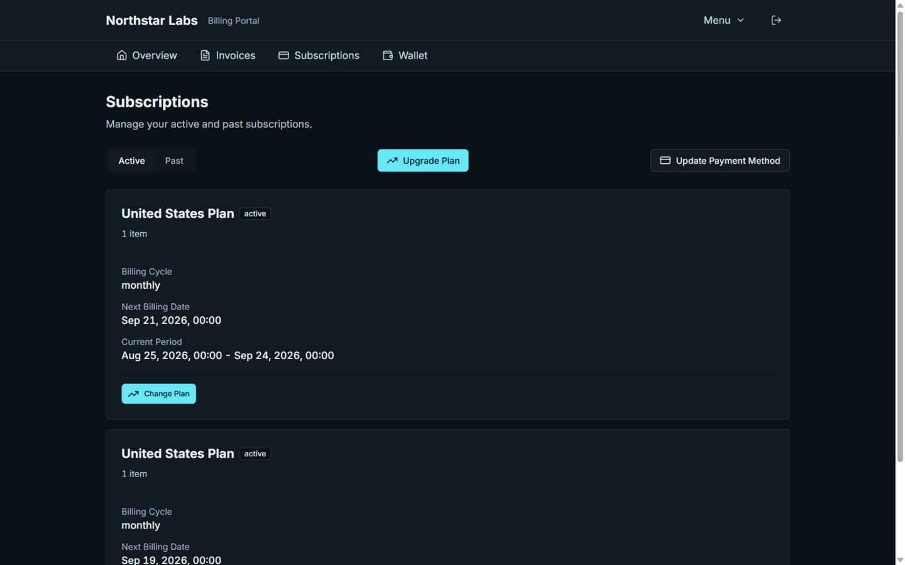Click the scrollbar down arrow
The width and height of the screenshot is (905, 565).
pyautogui.click(x=900, y=560)
